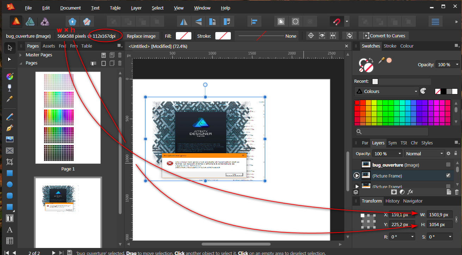Open the Layers opacity 100 % dropdown
Image resolution: width=462 pixels, height=255 pixels.
point(387,154)
